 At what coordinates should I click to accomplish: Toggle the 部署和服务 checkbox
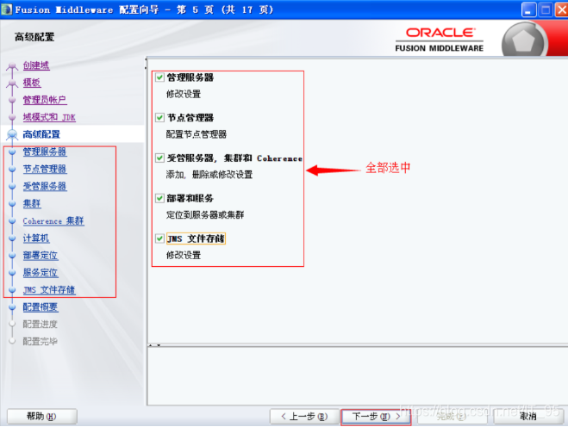point(159,198)
